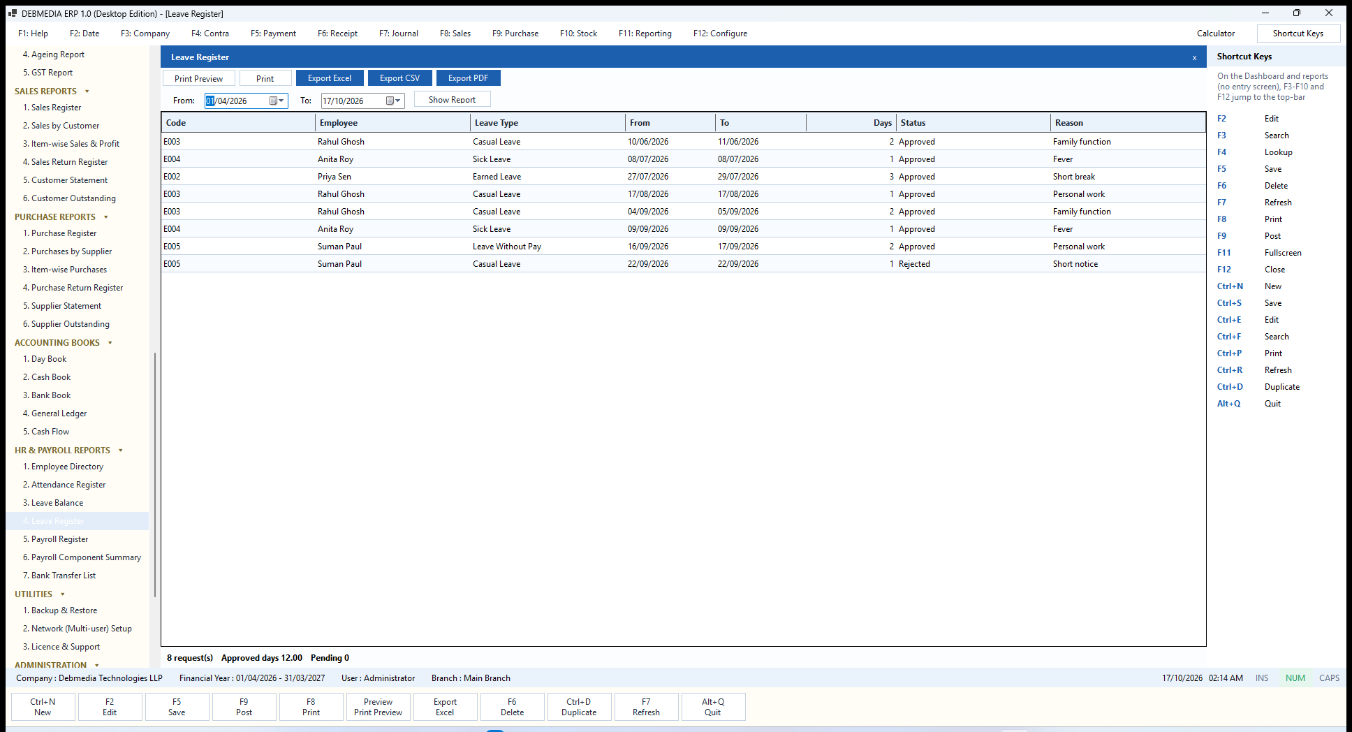Collapse the UTILITIES section arrow
The width and height of the screenshot is (1352, 732).
(63, 594)
